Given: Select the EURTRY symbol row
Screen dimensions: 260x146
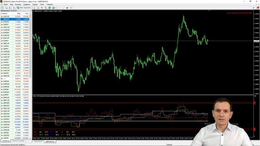Looking at the screenshot, I should point(15,95).
